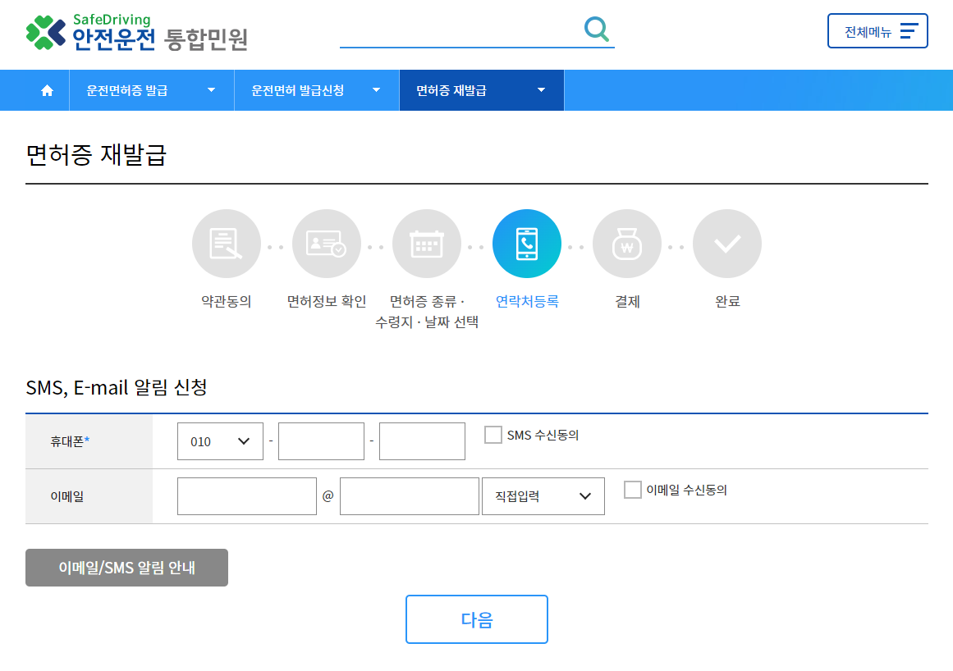This screenshot has height=671, width=953.
Task: Click the highlighted 연락처등록 phone icon
Action: coord(527,243)
